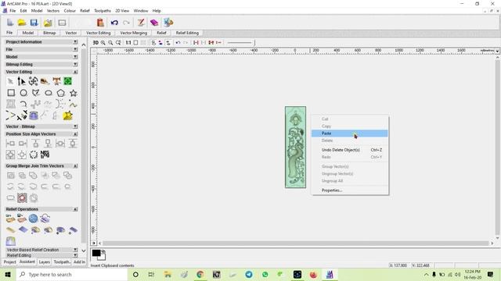
Task: Select the Create Circle tool
Action: pos(23,93)
